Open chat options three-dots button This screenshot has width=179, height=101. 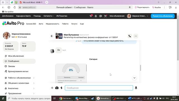click(136, 36)
